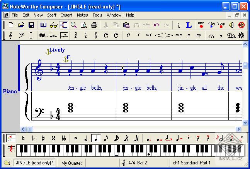250x169 pixels.
Task: Stop playback
Action: pyautogui.click(x=221, y=25)
